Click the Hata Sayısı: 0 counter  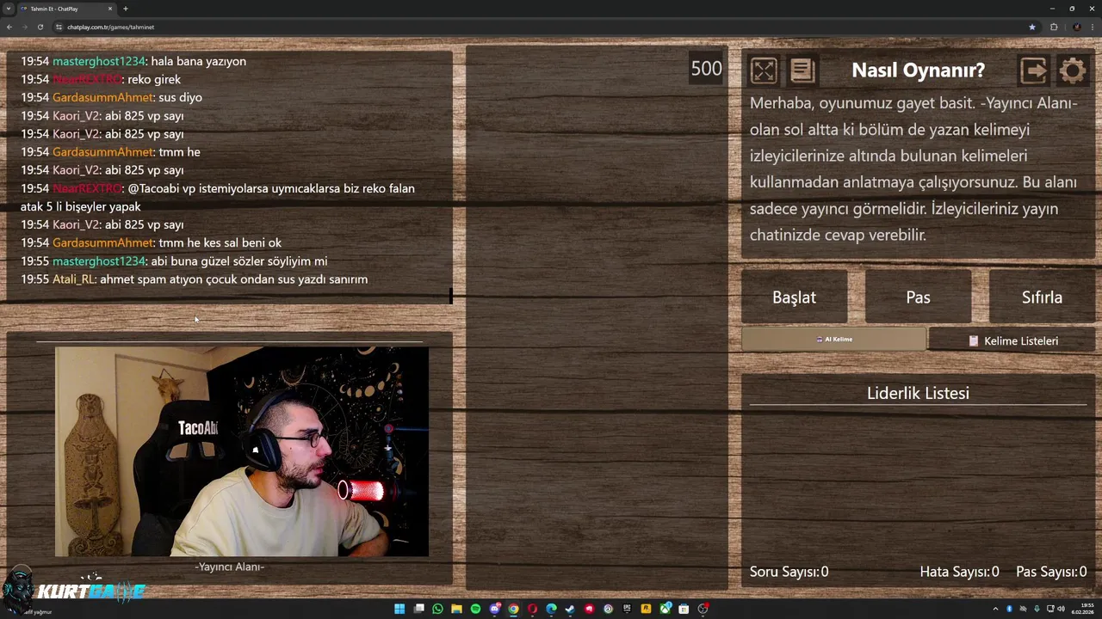959,572
